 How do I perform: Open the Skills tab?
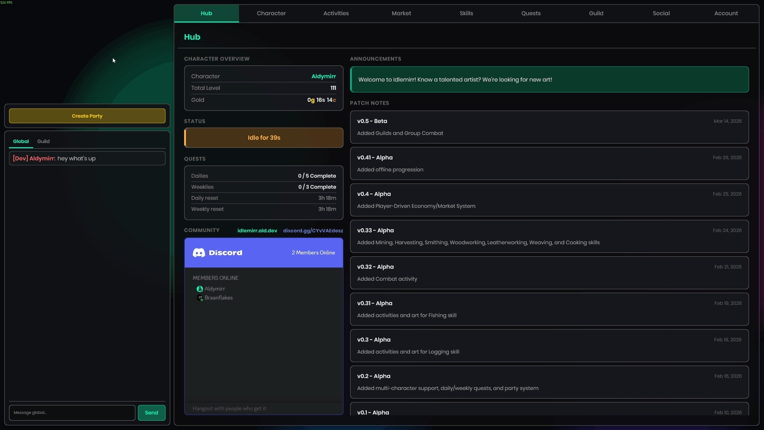pos(466,13)
